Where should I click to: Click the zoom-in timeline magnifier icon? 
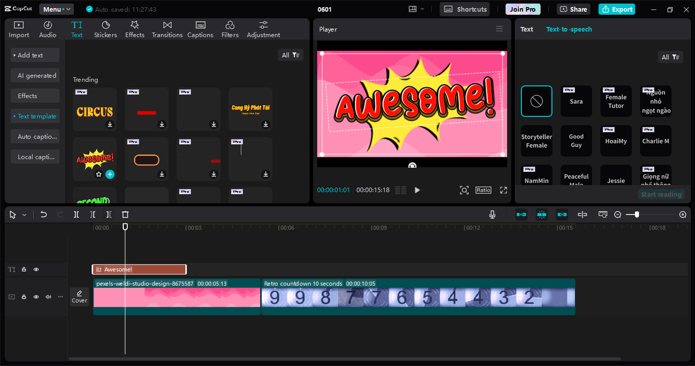(x=683, y=215)
